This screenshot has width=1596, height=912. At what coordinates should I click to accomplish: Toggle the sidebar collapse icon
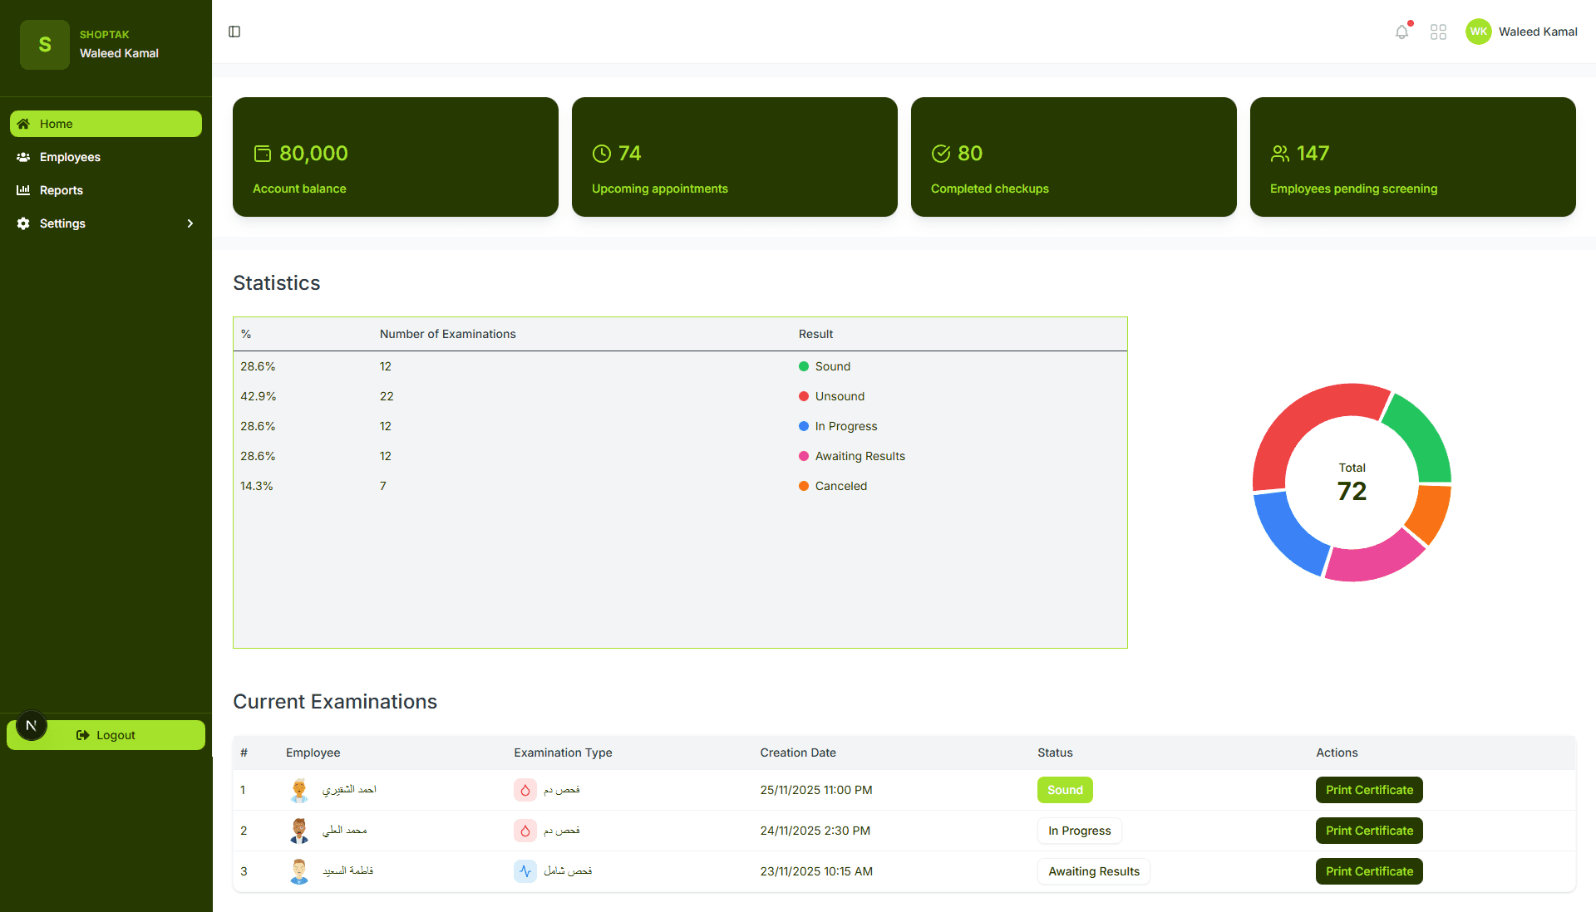click(234, 31)
